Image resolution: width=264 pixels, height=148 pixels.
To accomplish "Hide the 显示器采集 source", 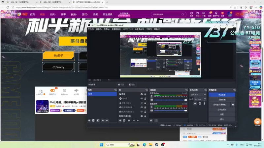I will coord(142,116).
